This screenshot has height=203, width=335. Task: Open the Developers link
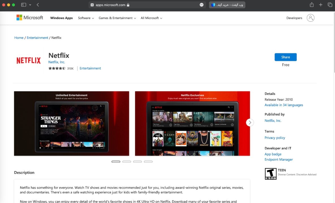294,18
